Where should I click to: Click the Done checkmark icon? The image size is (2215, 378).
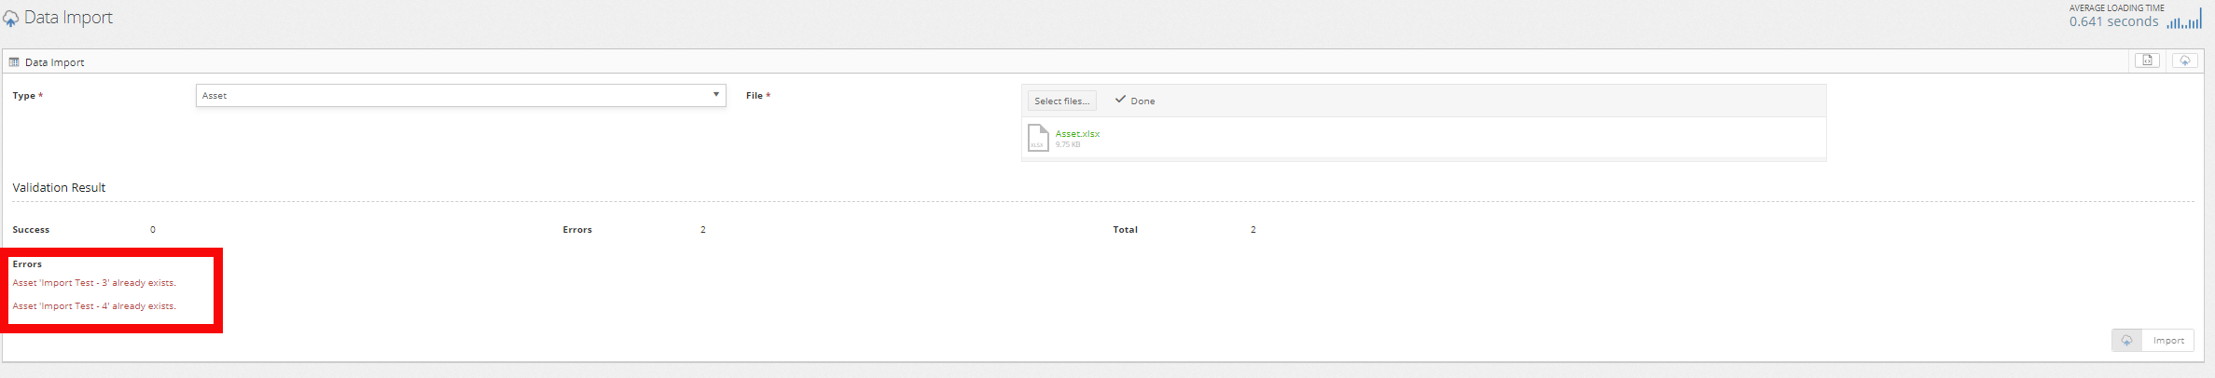(1120, 100)
